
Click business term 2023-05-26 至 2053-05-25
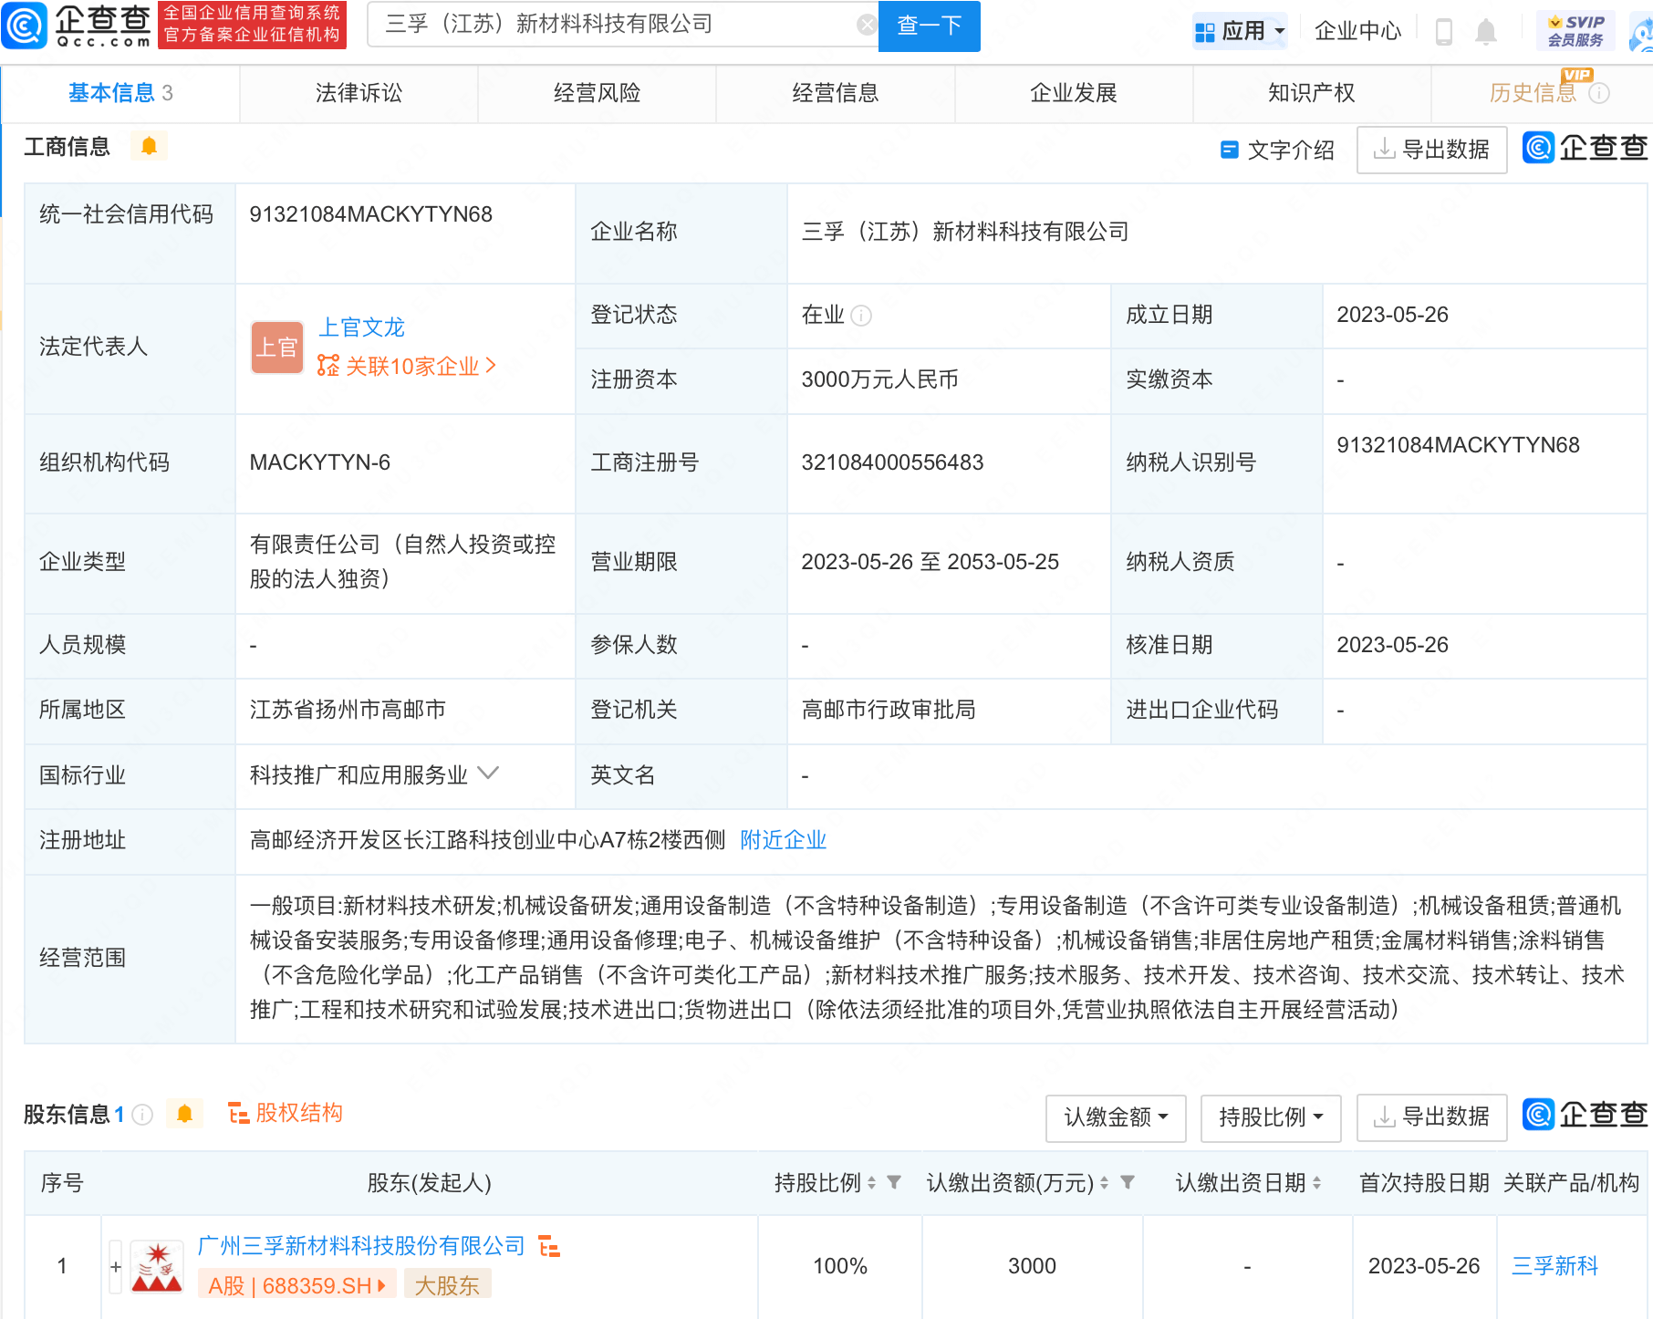click(930, 562)
